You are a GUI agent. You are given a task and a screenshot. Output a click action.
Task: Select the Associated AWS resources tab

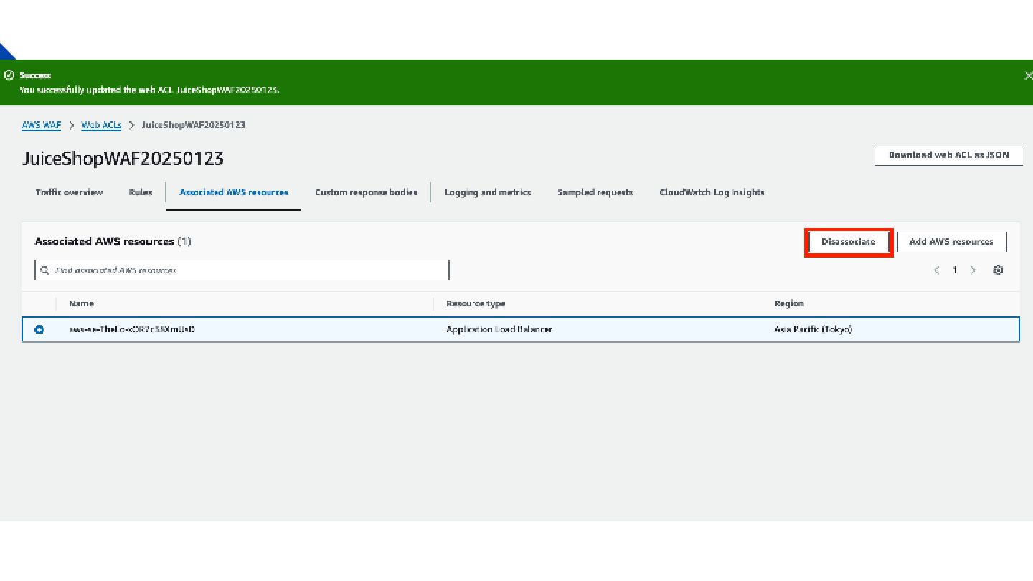click(234, 192)
